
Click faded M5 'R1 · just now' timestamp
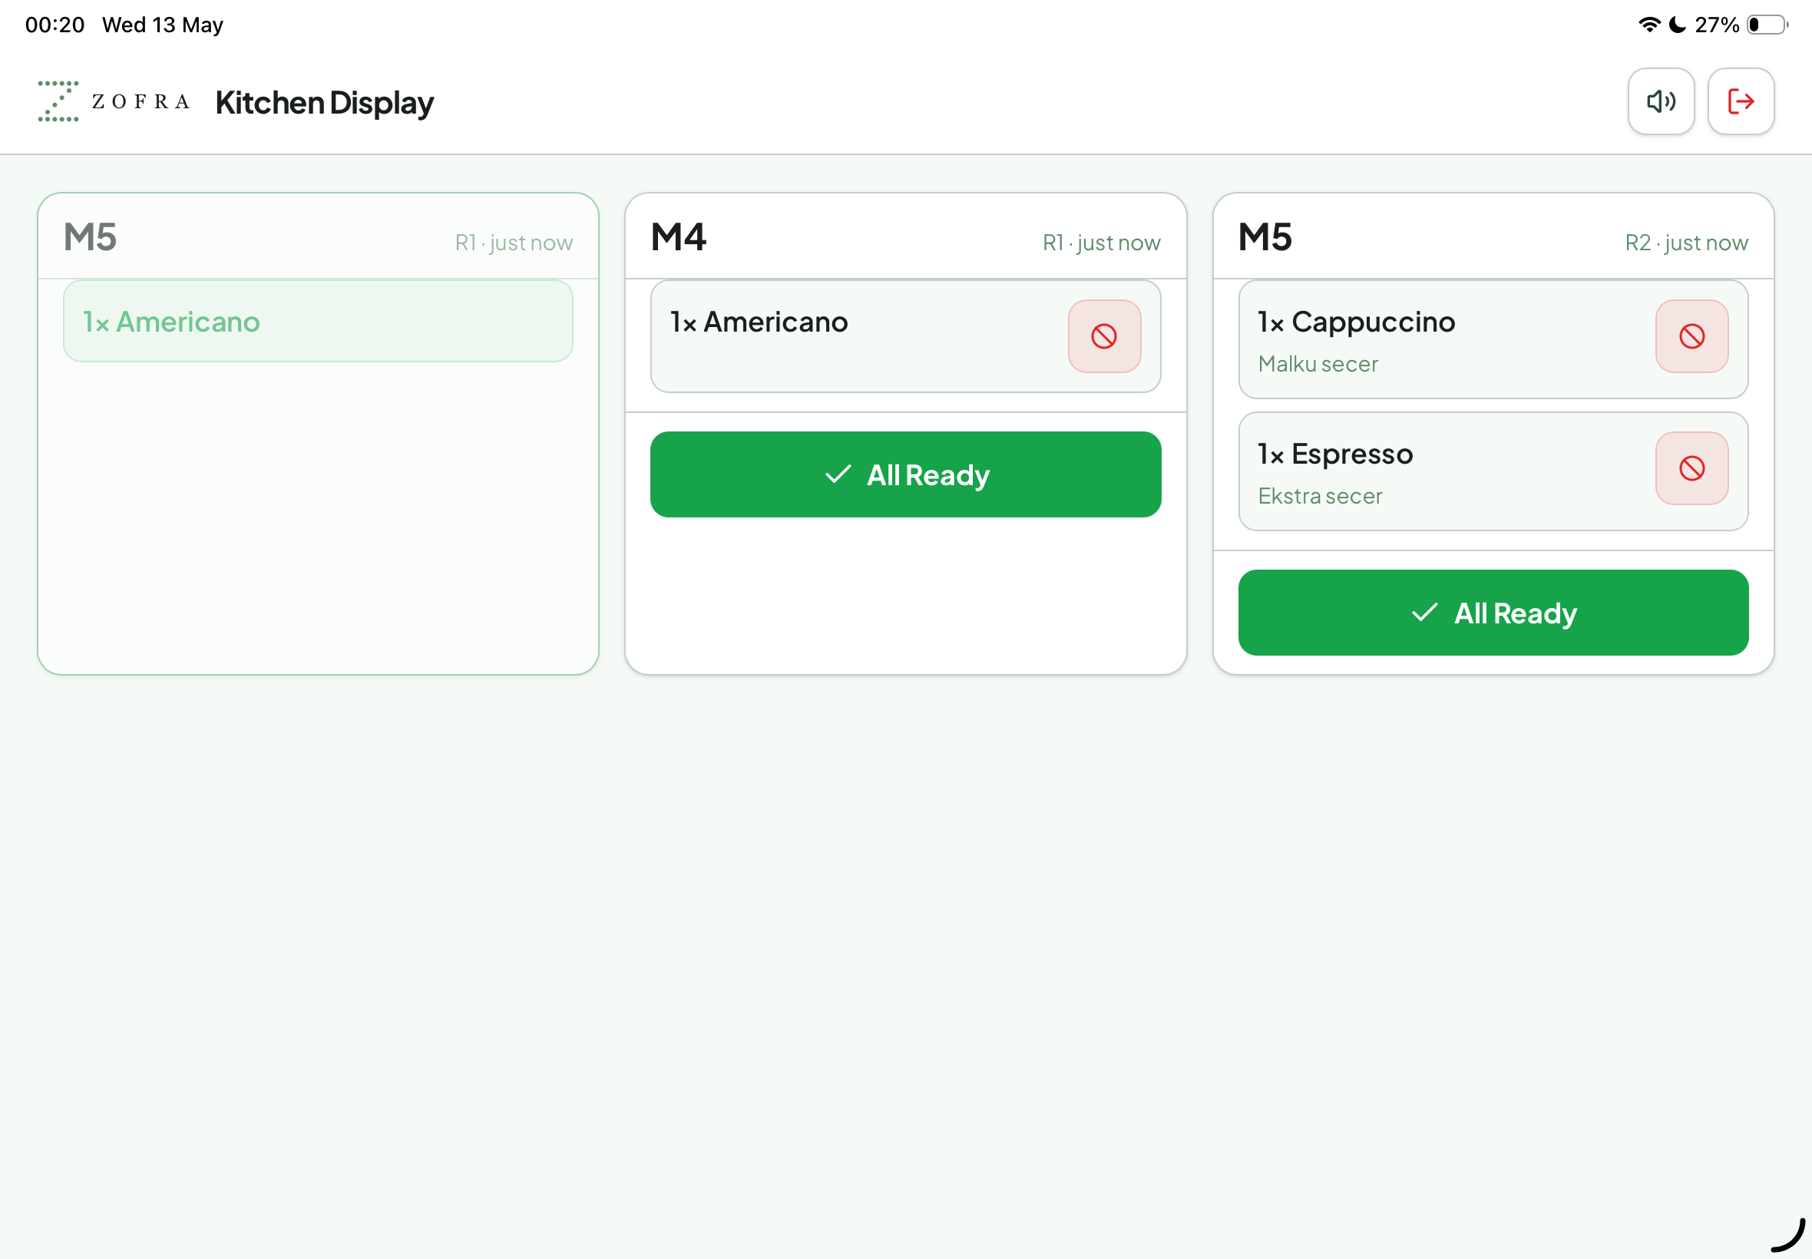[514, 242]
